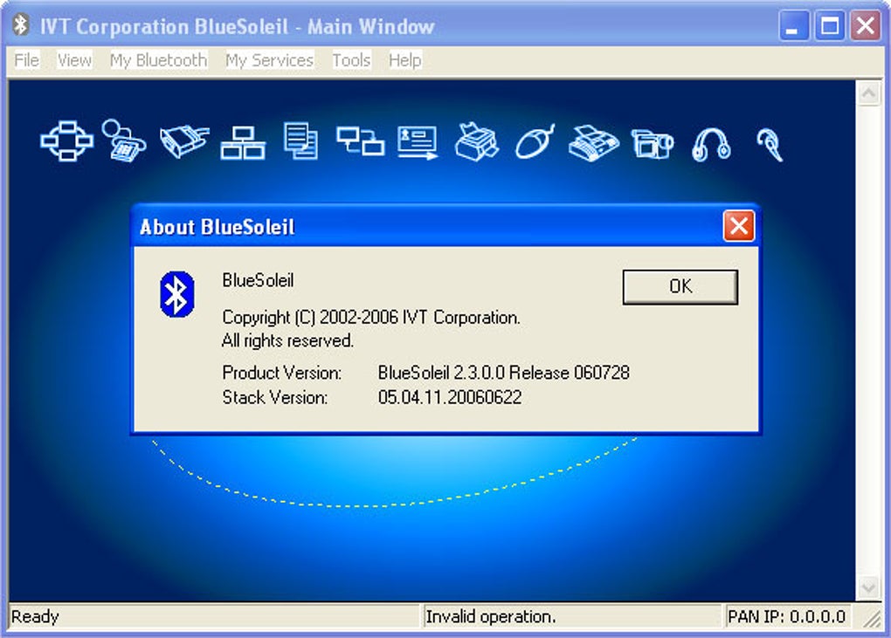Image resolution: width=891 pixels, height=638 pixels.
Task: Select the HID mouse service icon
Action: coord(535,141)
